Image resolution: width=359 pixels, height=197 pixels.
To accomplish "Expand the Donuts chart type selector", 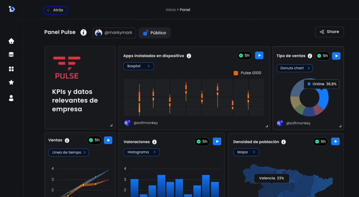I will tap(294, 68).
